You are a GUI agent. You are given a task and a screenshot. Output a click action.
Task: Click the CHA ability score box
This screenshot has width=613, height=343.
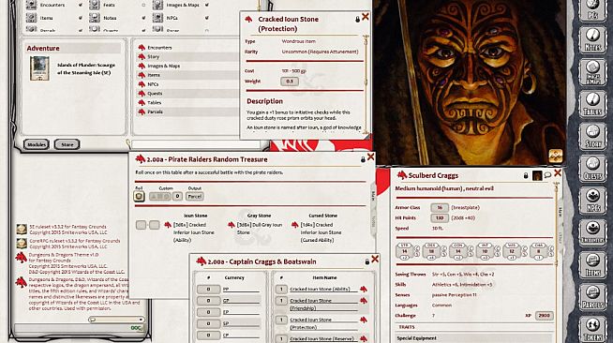539,251
